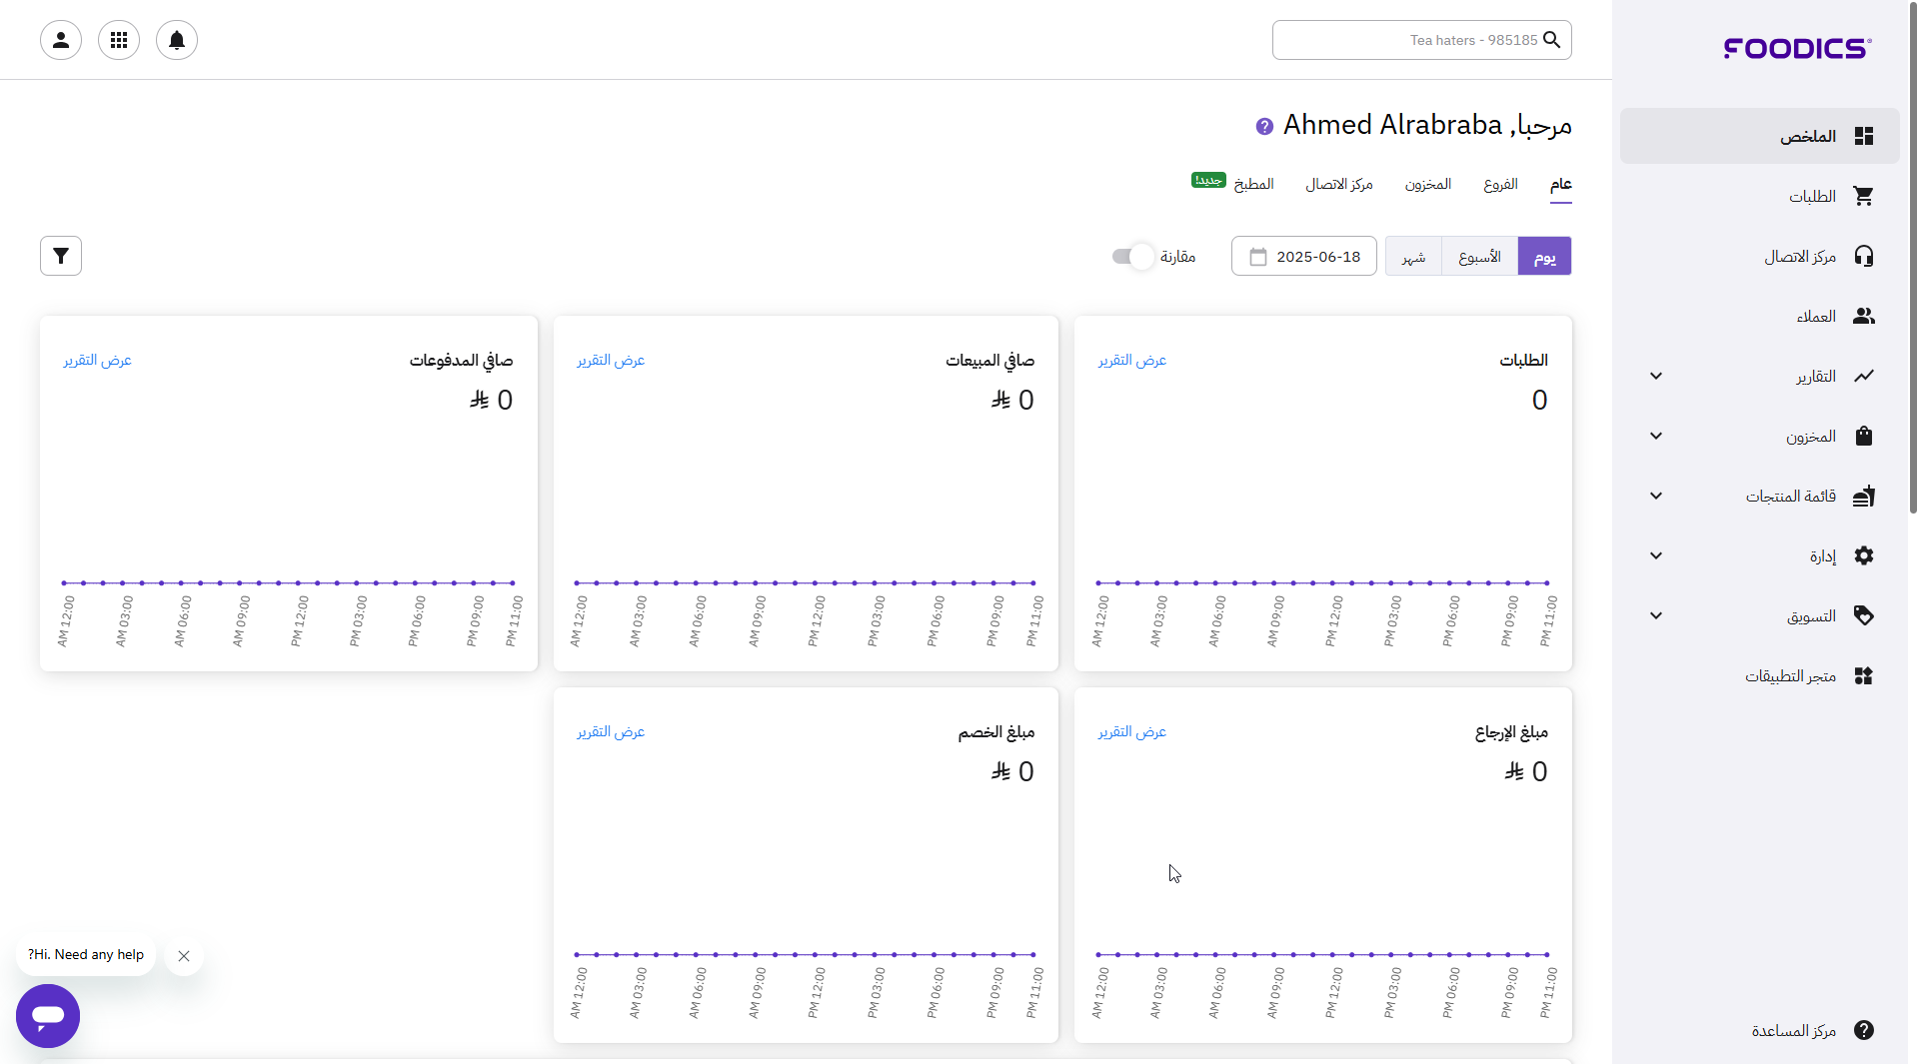Select the week (الأسبوع) period option
This screenshot has height=1064, width=1919.
(x=1479, y=257)
